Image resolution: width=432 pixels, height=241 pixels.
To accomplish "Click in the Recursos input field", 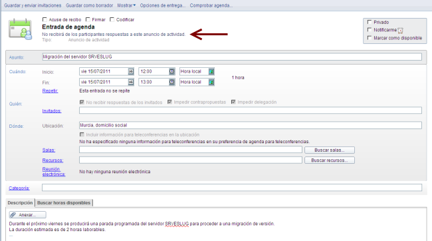I will (x=191, y=160).
